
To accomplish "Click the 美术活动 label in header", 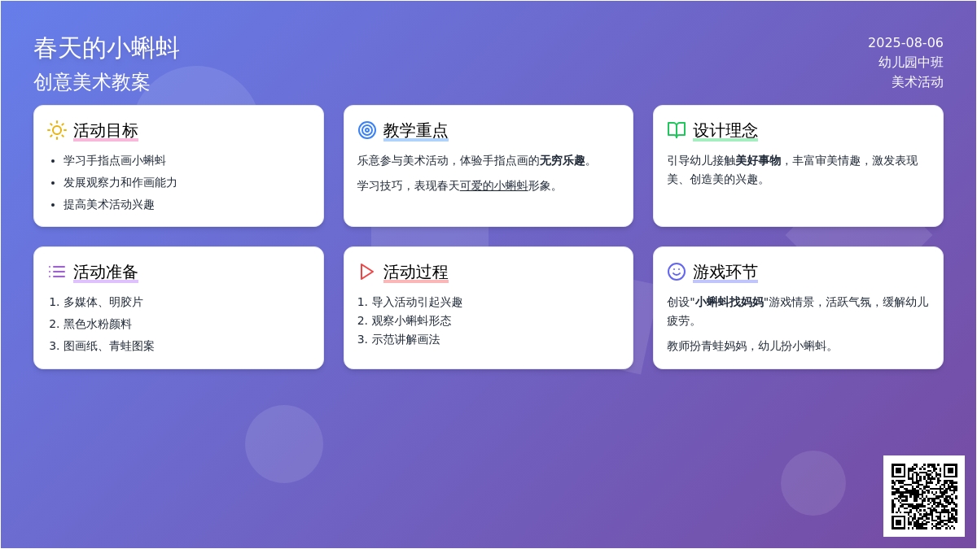I will (918, 81).
